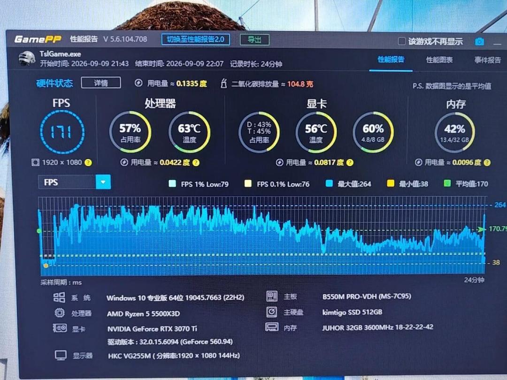Click the help icon beside 0.0422 度
507x380 pixels.
click(x=196, y=162)
